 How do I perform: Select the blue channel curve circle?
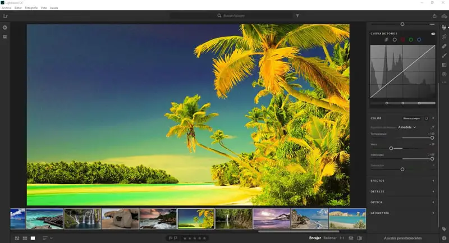419,40
